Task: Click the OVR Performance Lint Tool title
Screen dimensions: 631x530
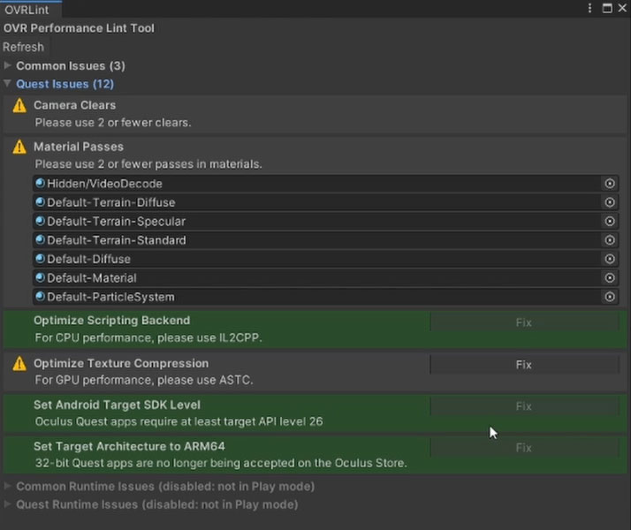Action: pos(79,28)
